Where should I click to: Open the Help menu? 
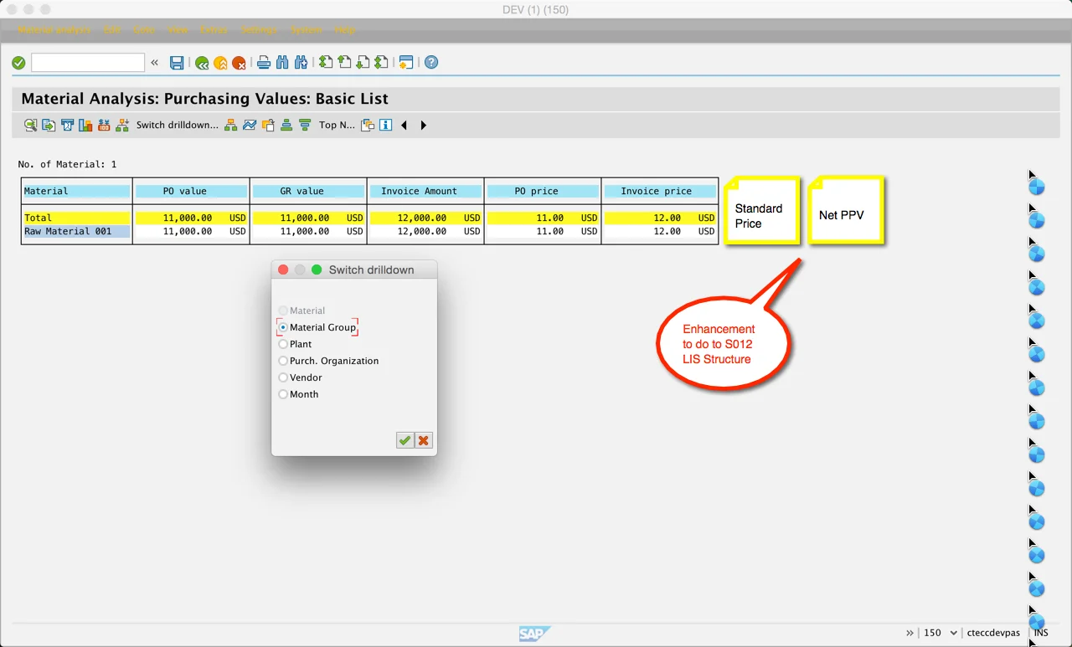click(345, 29)
